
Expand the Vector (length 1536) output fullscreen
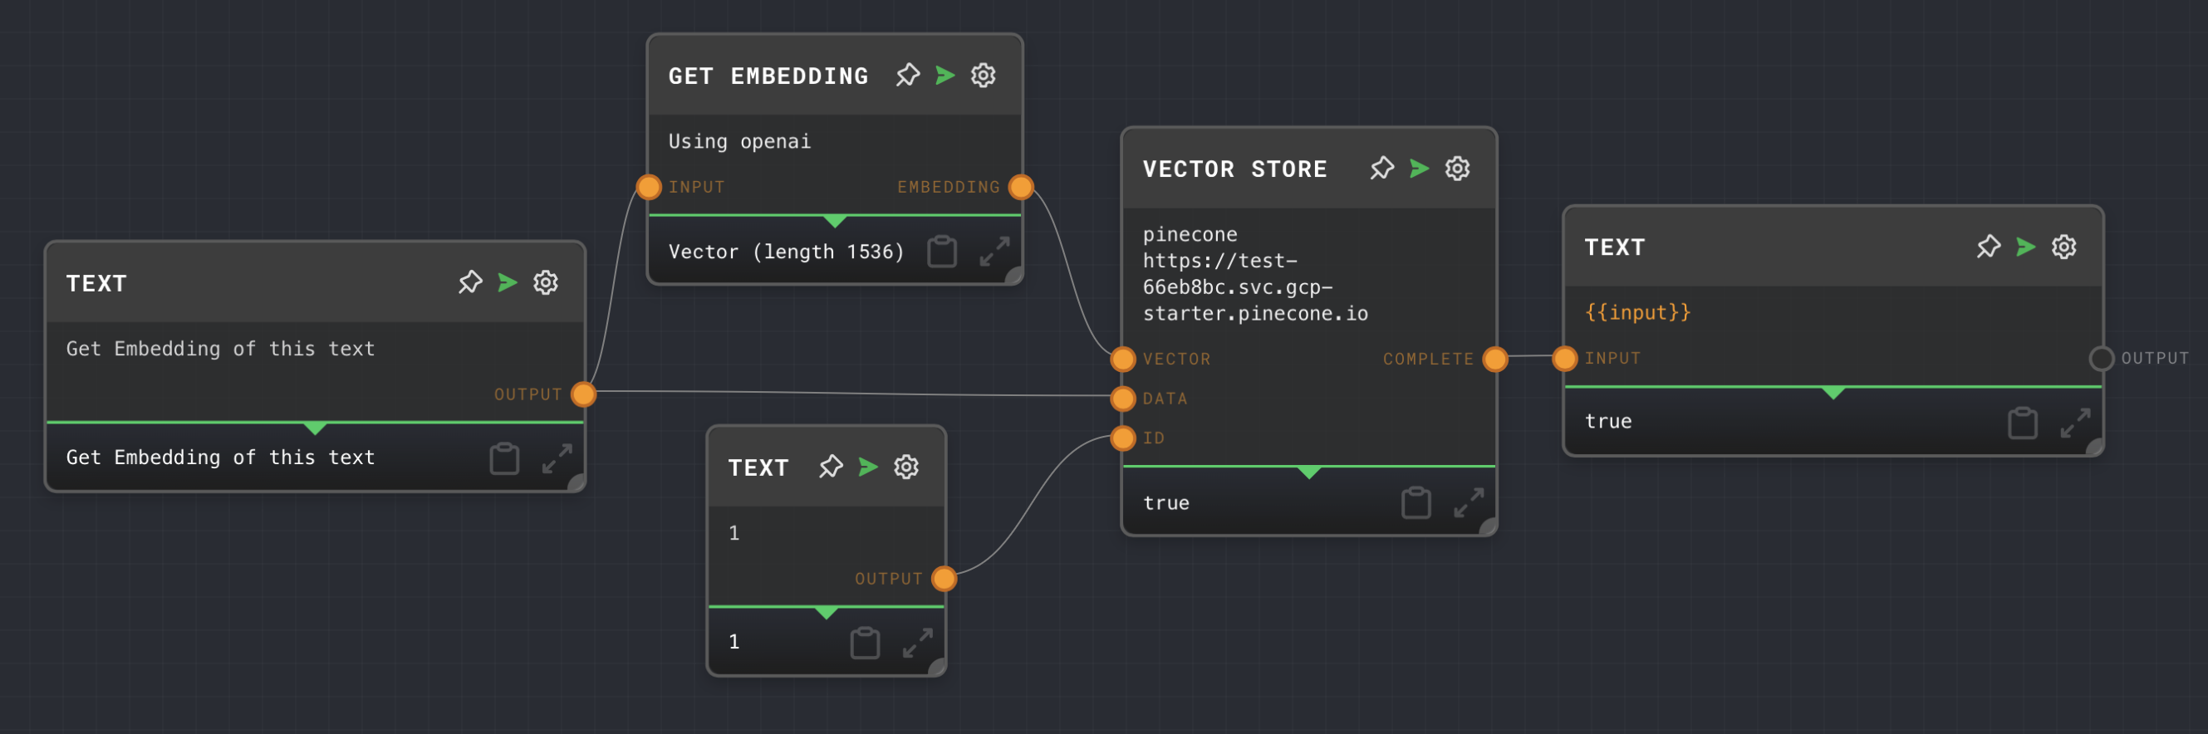(995, 252)
